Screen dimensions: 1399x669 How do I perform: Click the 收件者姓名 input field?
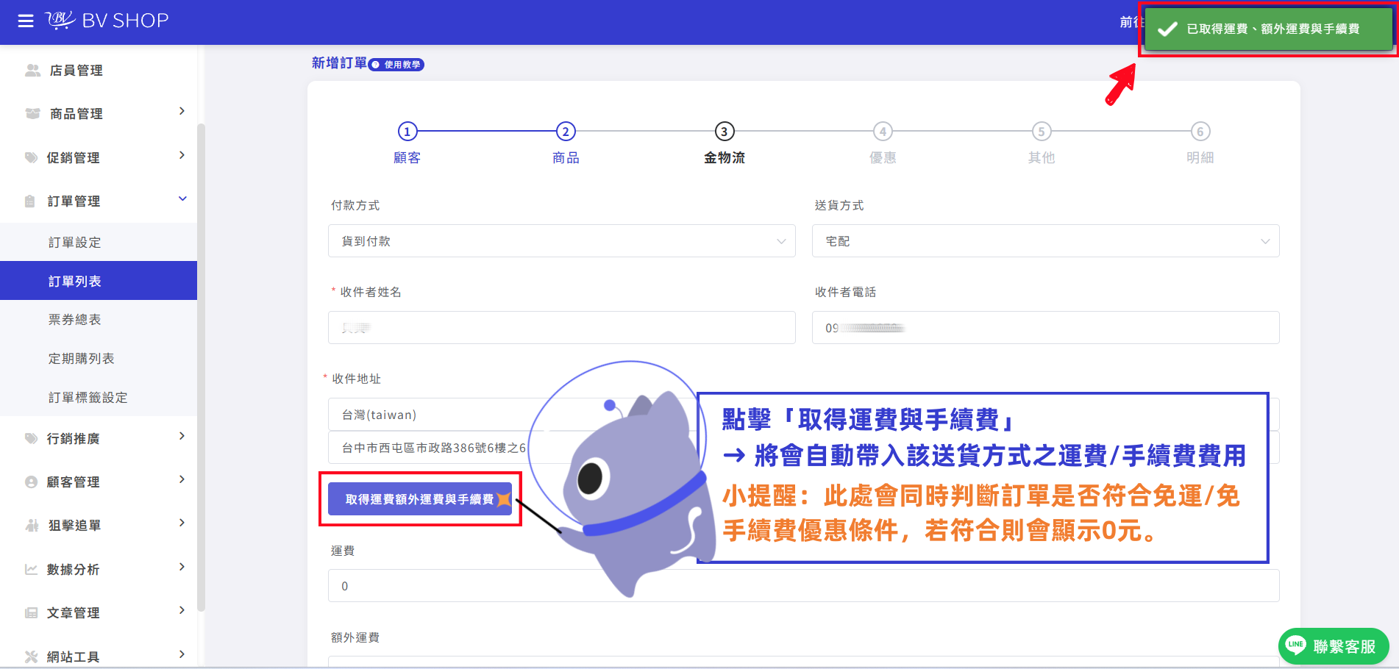(562, 328)
